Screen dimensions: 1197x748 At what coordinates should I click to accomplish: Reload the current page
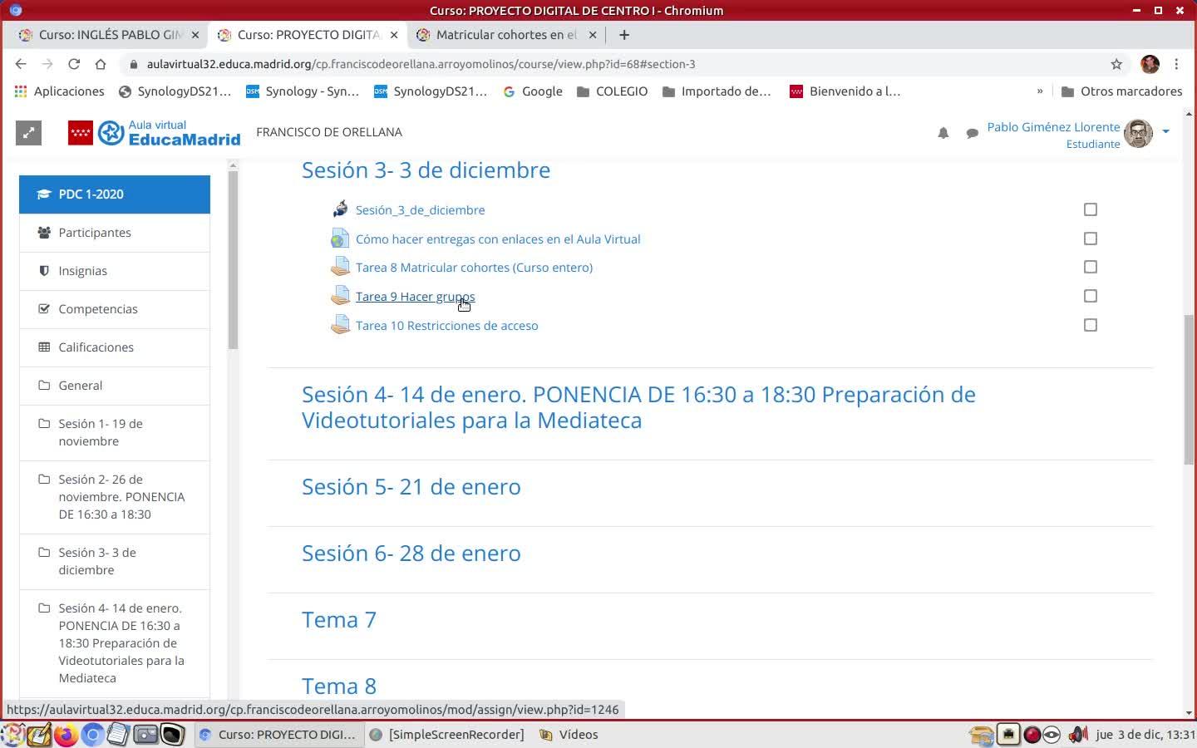(x=74, y=64)
